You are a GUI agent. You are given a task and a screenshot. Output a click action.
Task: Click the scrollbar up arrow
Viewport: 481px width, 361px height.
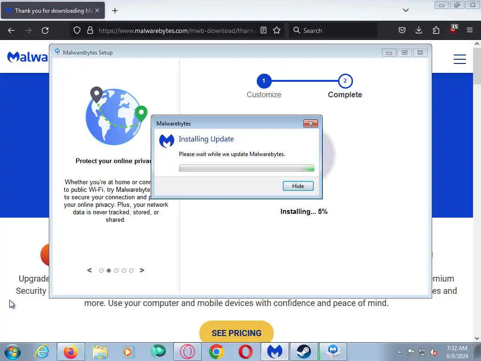click(x=477, y=44)
